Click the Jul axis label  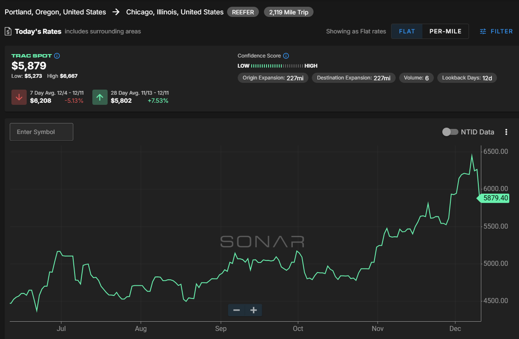(x=61, y=328)
